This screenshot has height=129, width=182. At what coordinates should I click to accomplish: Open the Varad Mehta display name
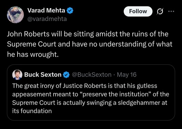[x=46, y=10]
